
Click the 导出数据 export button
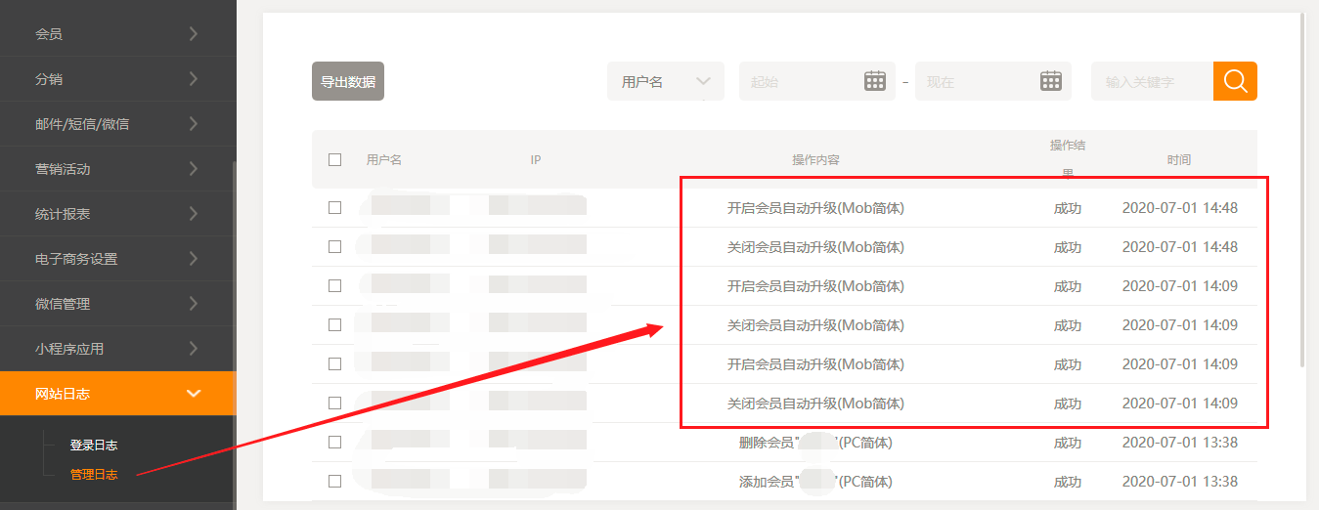pyautogui.click(x=348, y=82)
